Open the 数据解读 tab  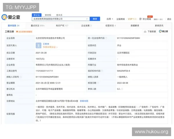pos(135,25)
